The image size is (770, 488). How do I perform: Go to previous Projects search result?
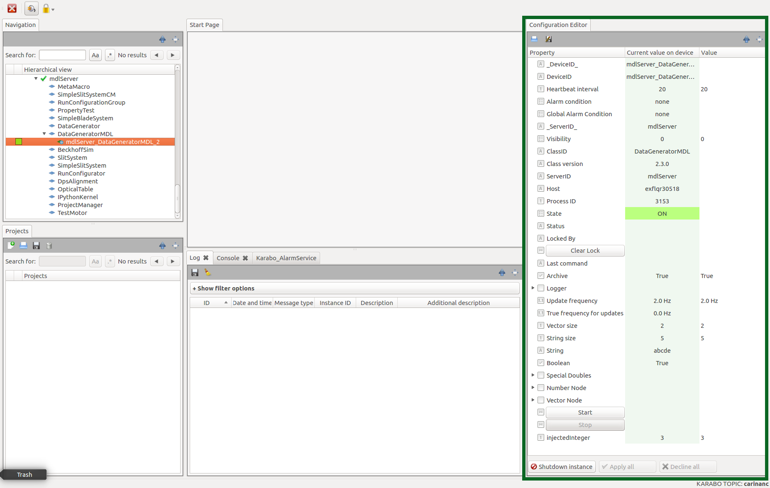click(156, 261)
